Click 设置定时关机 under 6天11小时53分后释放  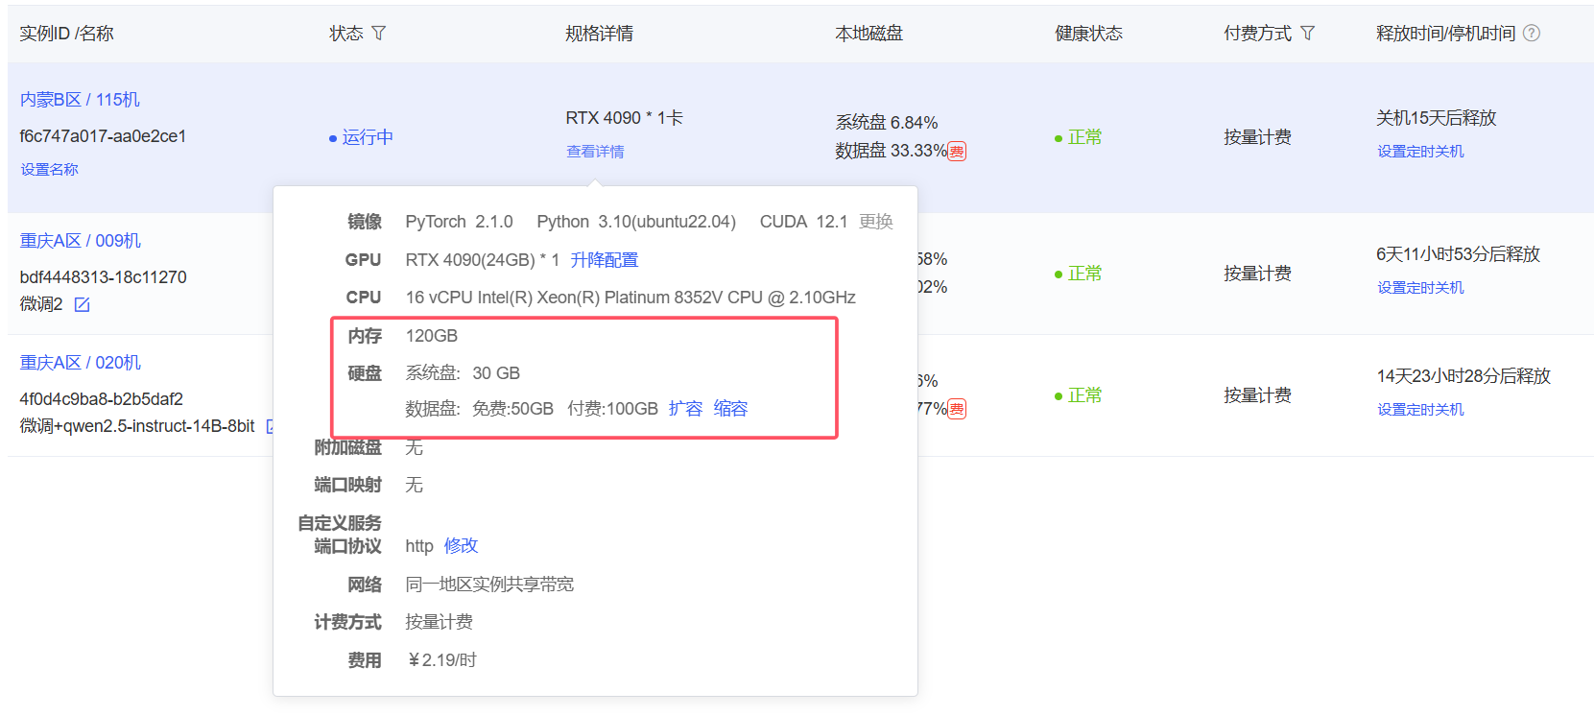click(1420, 288)
